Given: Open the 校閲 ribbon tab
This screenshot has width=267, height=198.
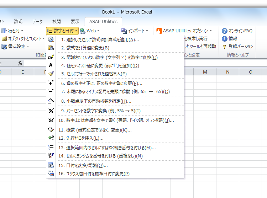Looking at the screenshot, I should coord(57,21).
